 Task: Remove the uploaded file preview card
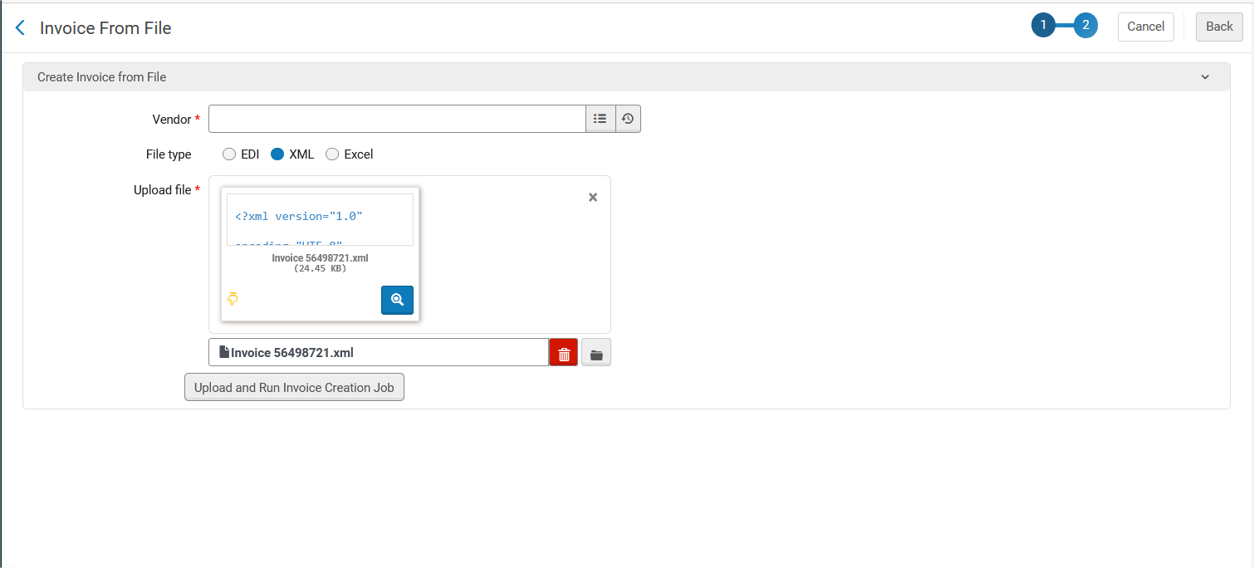(593, 198)
